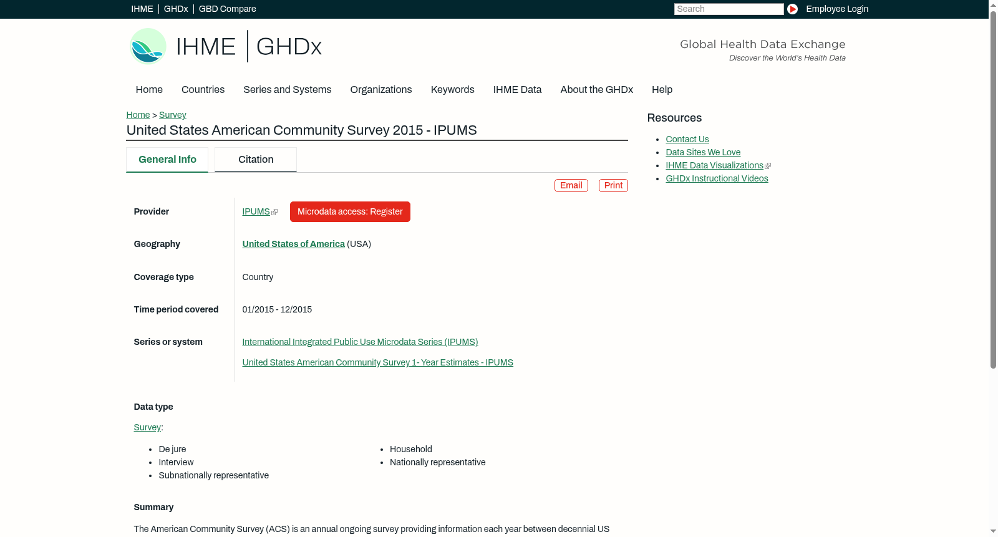Open IHME Data Visualizations link
The image size is (998, 537).
tap(714, 166)
